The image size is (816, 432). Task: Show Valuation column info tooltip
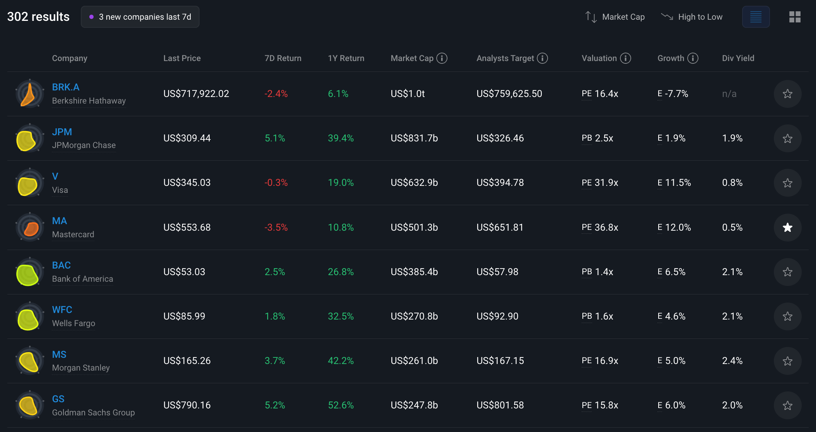[625, 58]
